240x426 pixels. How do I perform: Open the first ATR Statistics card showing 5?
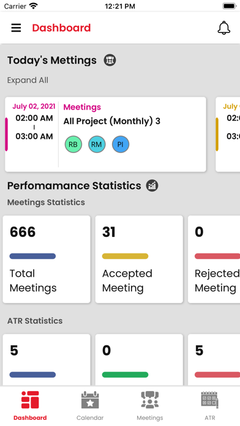[x=47, y=360]
